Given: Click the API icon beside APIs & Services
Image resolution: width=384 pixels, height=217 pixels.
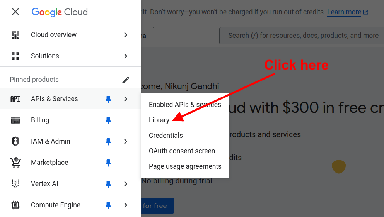Looking at the screenshot, I should [x=15, y=99].
